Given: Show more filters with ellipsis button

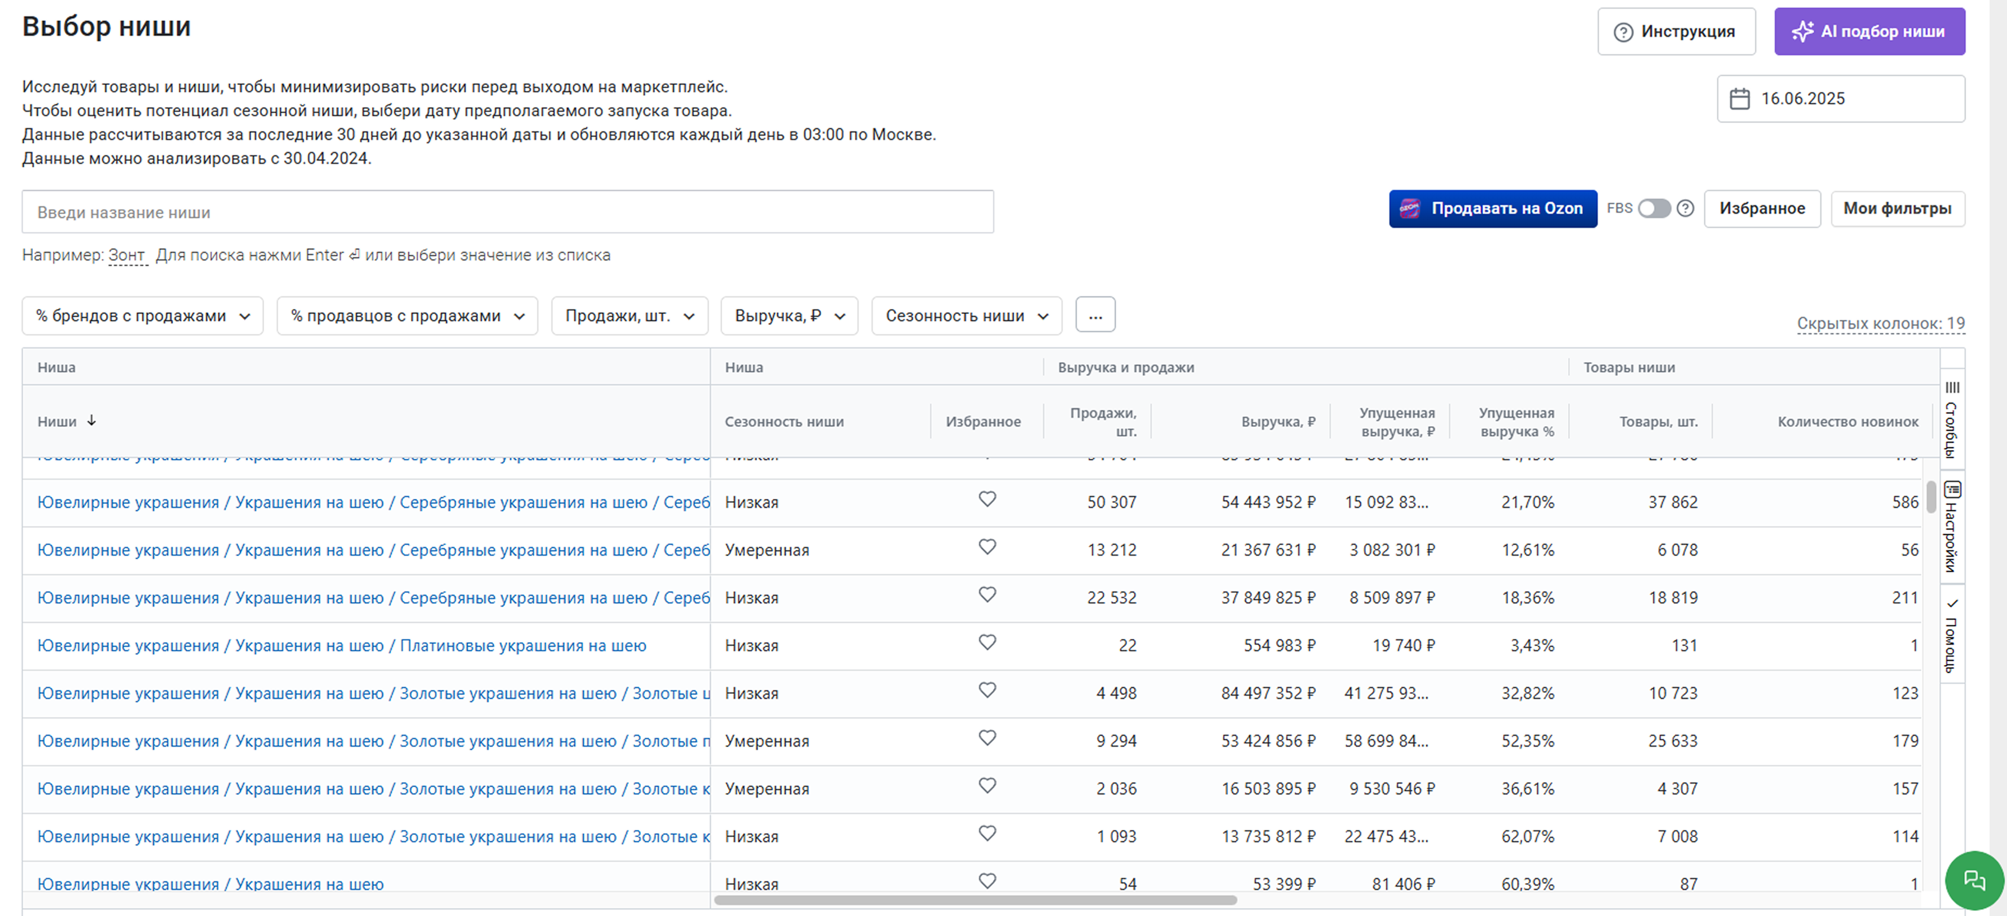Looking at the screenshot, I should point(1095,315).
